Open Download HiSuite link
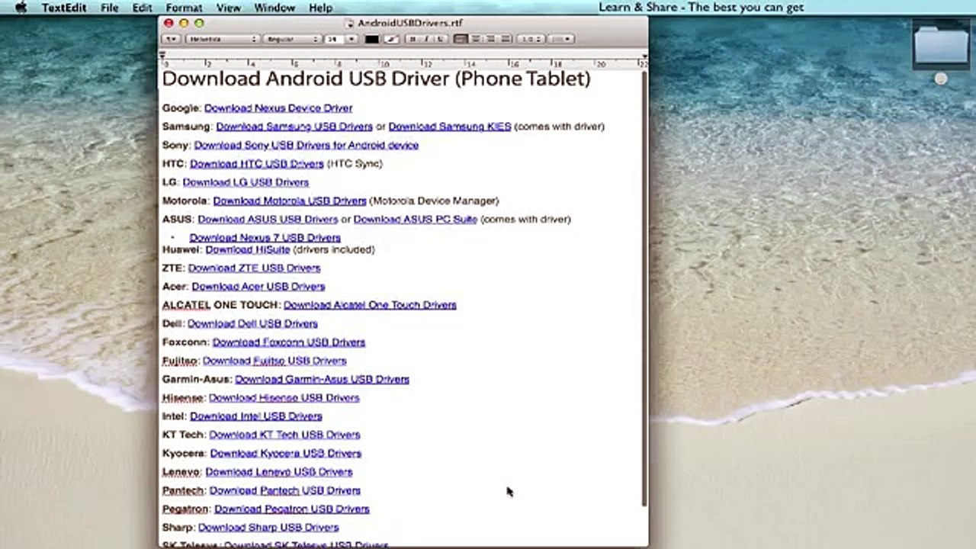Screen dimensions: 976x549 click(247, 249)
